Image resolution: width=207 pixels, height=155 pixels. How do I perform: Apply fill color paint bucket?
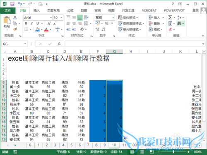(x=37, y=29)
